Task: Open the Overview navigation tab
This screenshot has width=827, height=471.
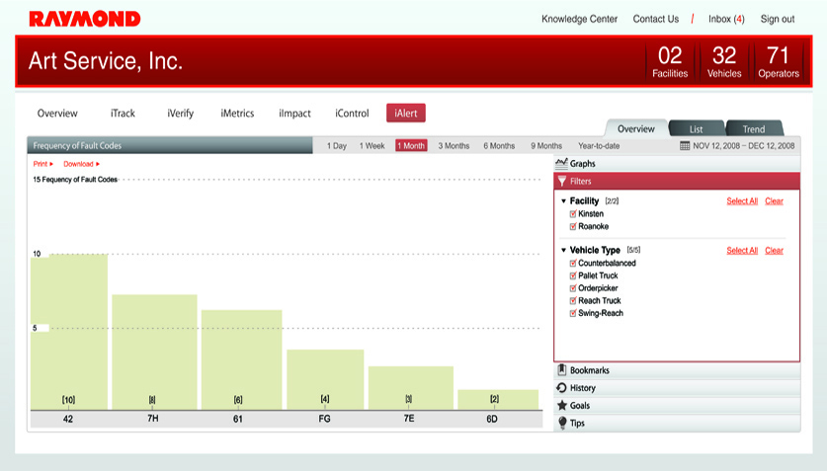Action: [57, 114]
